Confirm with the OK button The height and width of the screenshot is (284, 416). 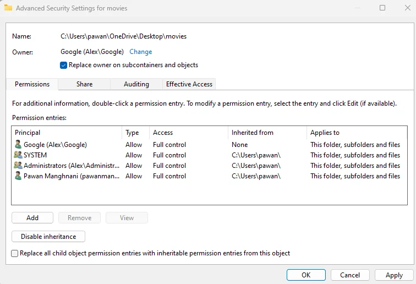[306, 275]
